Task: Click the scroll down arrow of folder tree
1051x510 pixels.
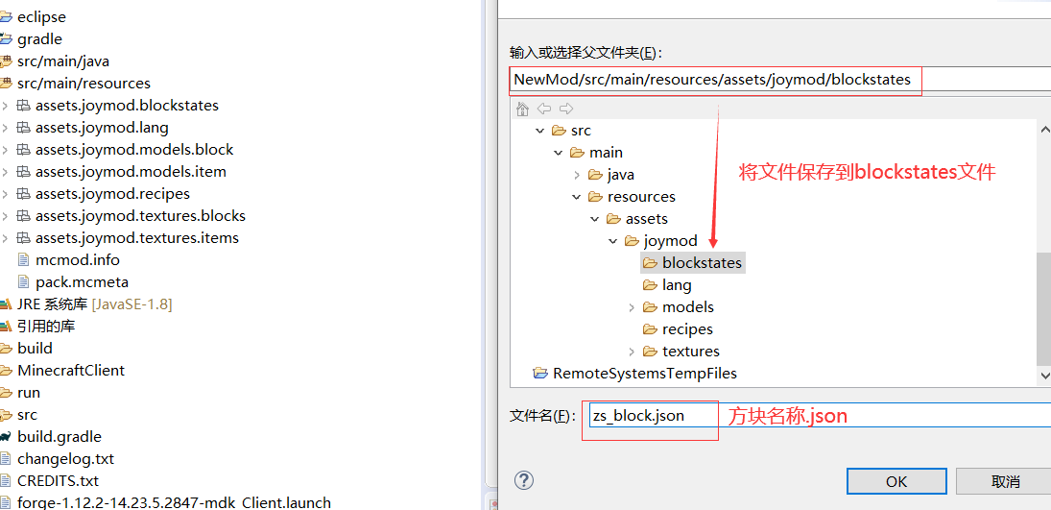Action: tap(1043, 376)
